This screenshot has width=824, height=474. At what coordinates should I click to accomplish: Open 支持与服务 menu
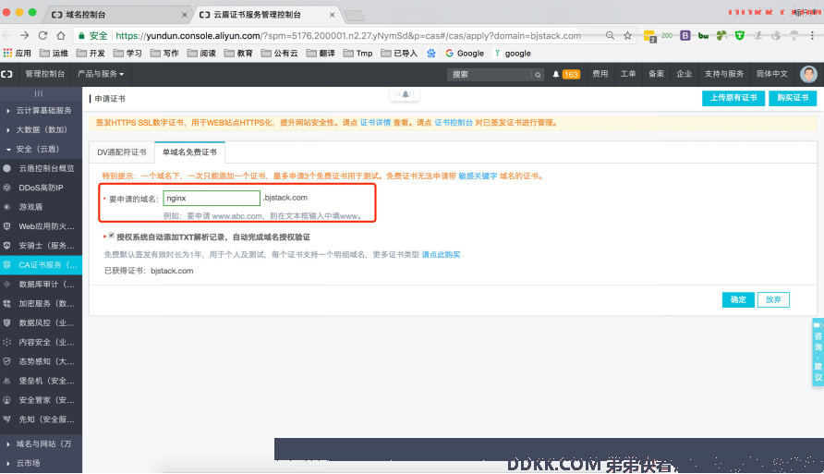[724, 74]
